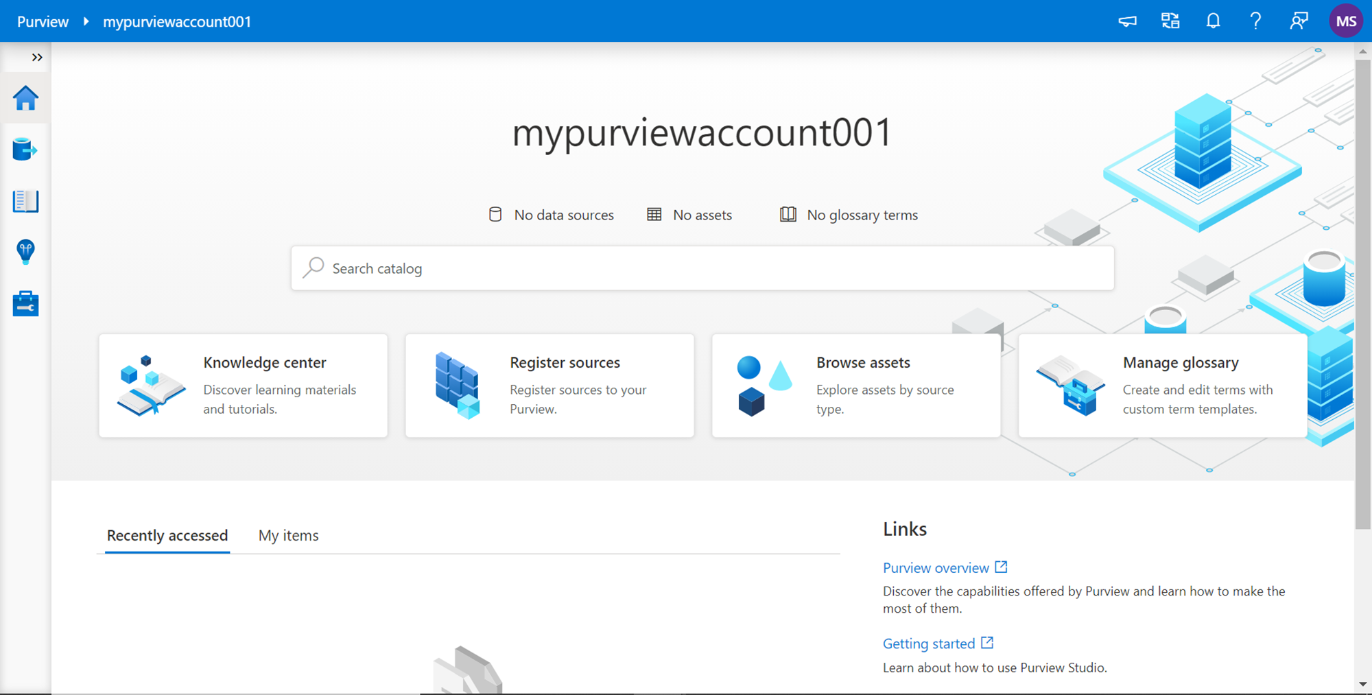1372x695 pixels.
Task: Open the Knowledge center card
Action: point(243,386)
